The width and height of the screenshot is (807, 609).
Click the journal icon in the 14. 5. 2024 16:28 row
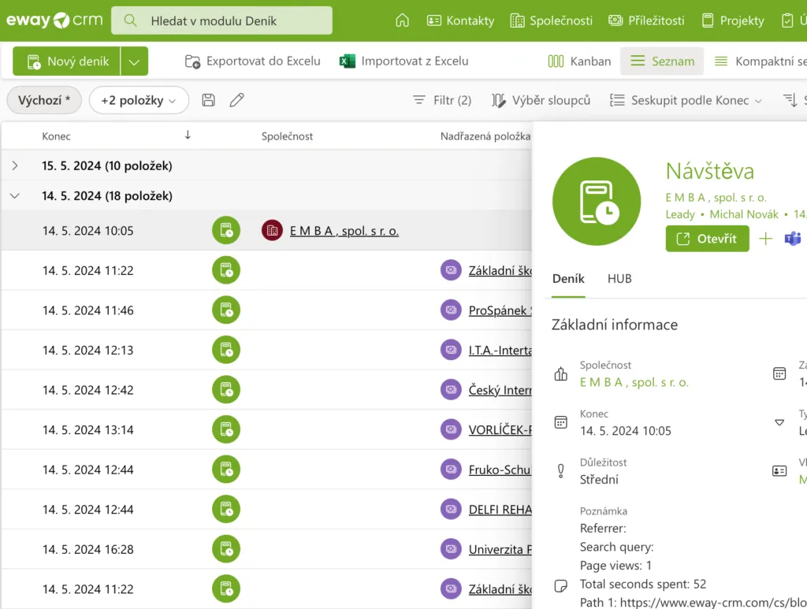(x=226, y=549)
